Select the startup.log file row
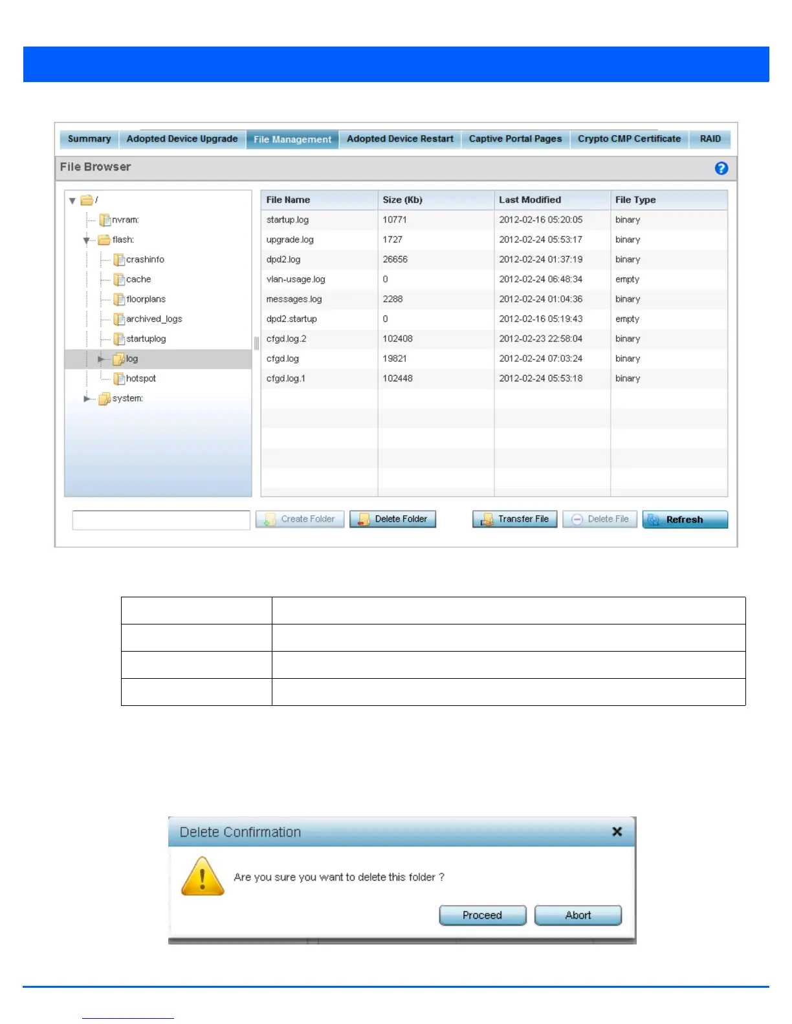The width and height of the screenshot is (792, 1024). point(494,220)
